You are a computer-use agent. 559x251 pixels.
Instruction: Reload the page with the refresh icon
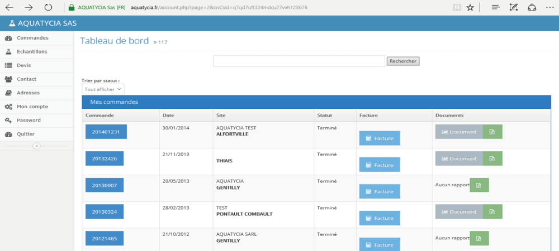point(48,7)
